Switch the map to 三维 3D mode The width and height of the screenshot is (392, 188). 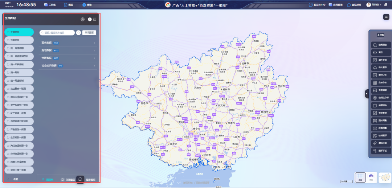371,177
